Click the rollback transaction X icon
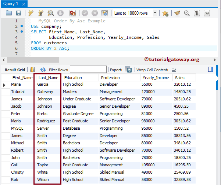 (x=95, y=13)
